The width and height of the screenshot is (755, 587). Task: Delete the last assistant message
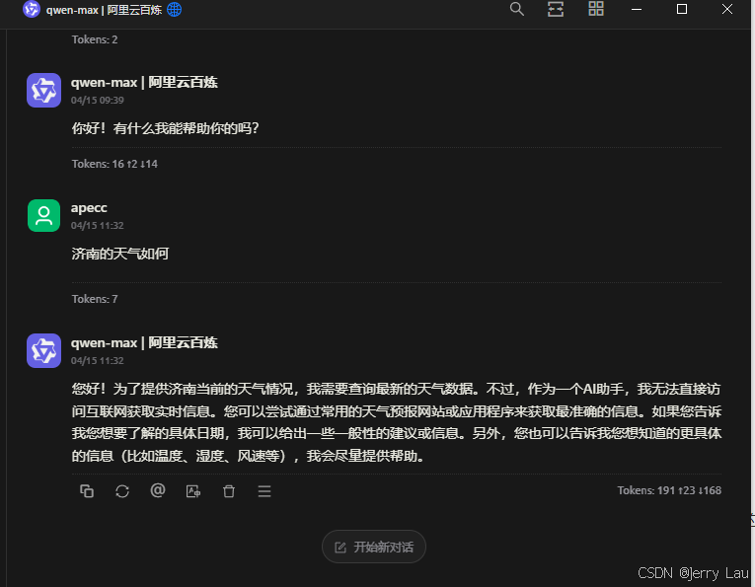click(229, 491)
